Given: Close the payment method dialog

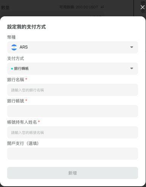Looking at the screenshot, I should click(143, 7).
